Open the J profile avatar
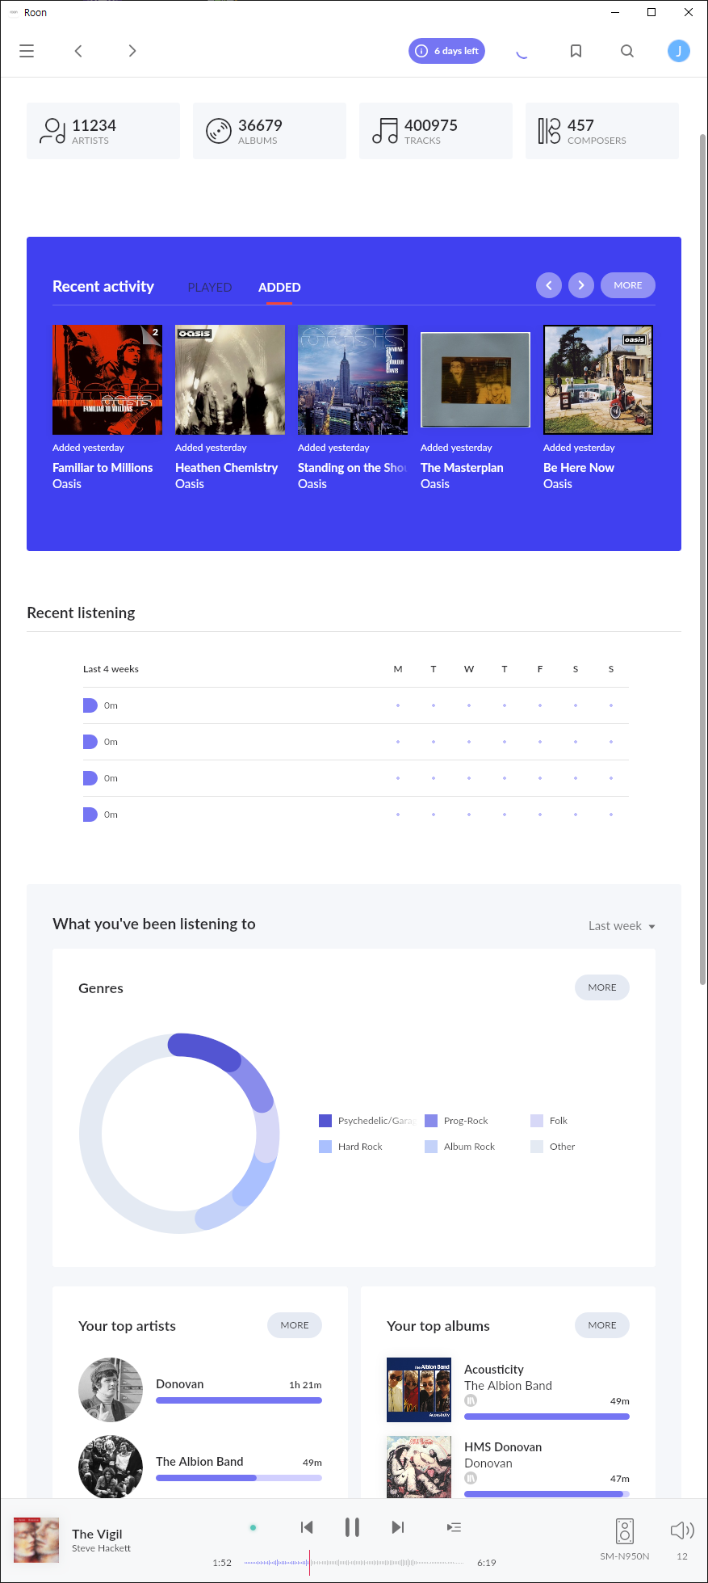The width and height of the screenshot is (708, 1583). 679,51
